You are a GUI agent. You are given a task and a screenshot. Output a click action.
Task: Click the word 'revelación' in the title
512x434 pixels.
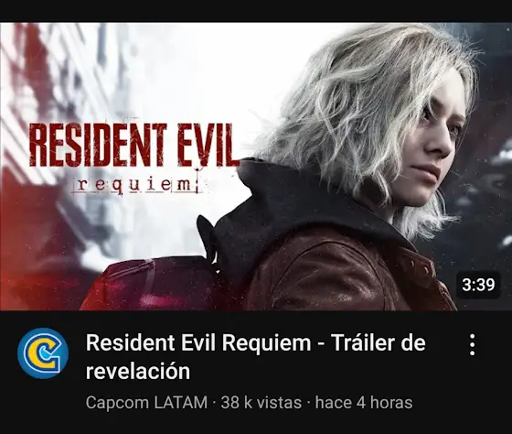click(138, 372)
